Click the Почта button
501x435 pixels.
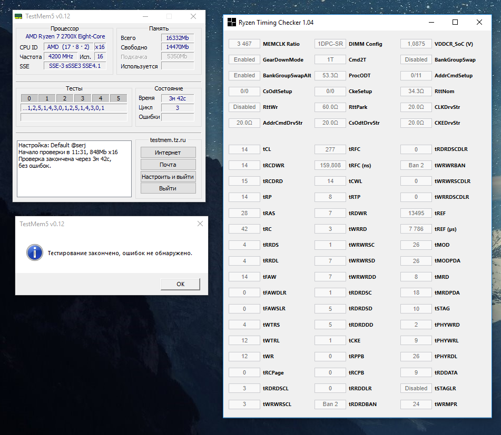point(168,165)
